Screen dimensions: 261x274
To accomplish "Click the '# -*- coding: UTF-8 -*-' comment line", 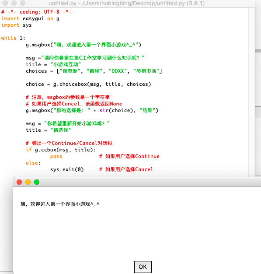I will tap(36, 12).
